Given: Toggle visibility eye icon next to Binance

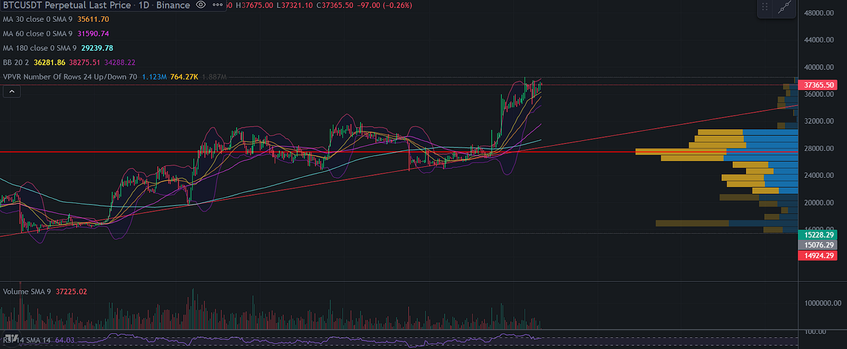Looking at the screenshot, I should (201, 5).
